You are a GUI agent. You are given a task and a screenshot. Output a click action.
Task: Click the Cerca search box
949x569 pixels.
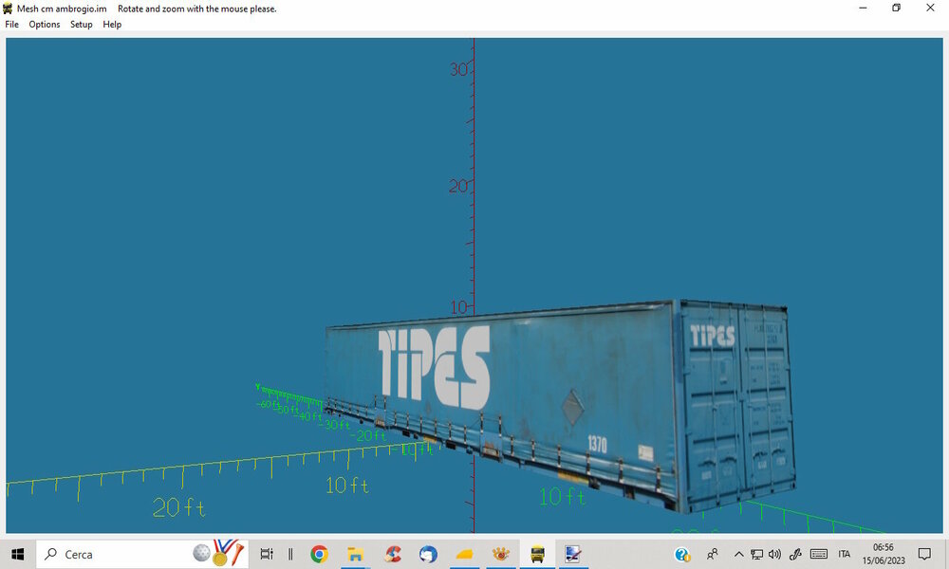[x=142, y=554]
